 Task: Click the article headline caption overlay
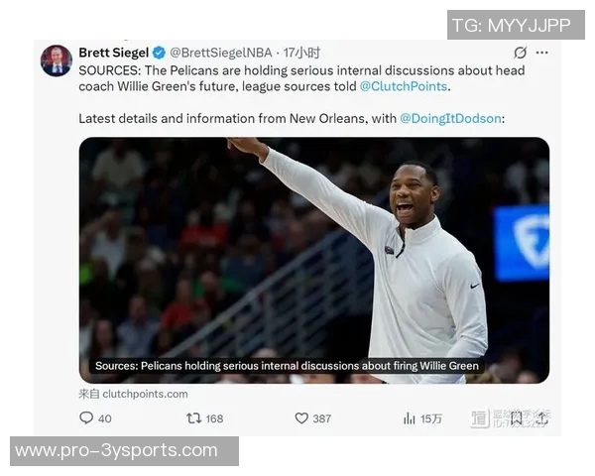287,366
